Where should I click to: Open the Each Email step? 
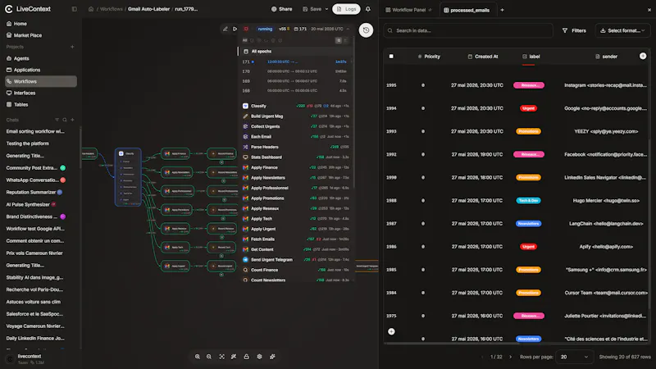point(296,137)
